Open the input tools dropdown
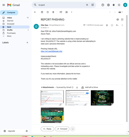Image resolution: width=129 pixels, height=137 pixels. click(121, 12)
